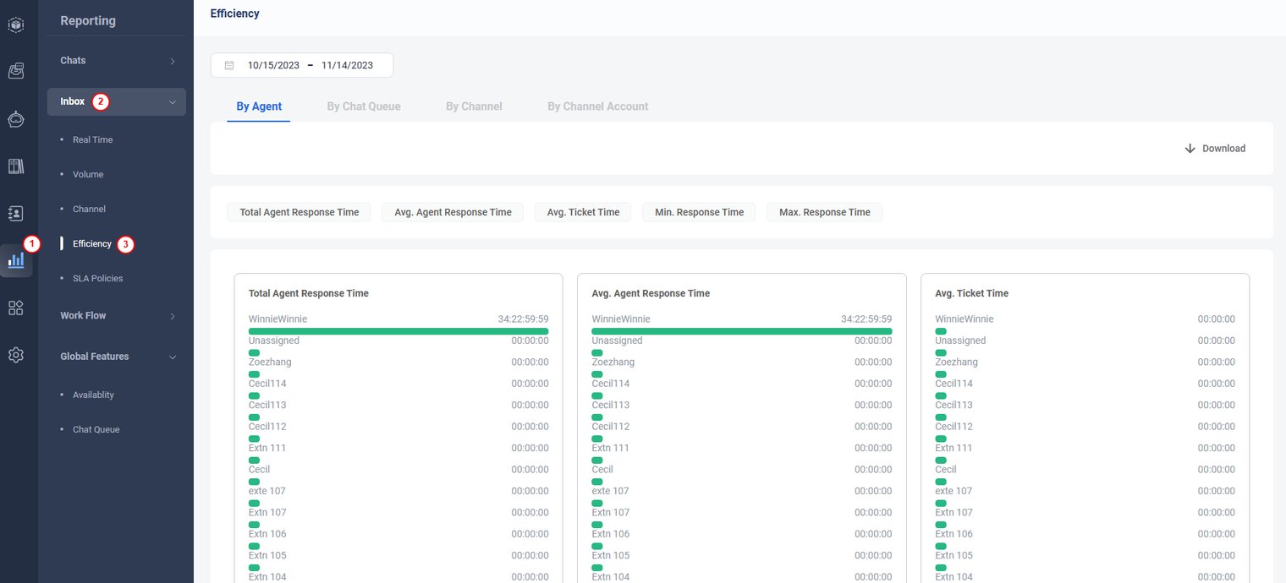Viewport: 1286px width, 583px height.
Task: Click the Download button
Action: (1215, 148)
